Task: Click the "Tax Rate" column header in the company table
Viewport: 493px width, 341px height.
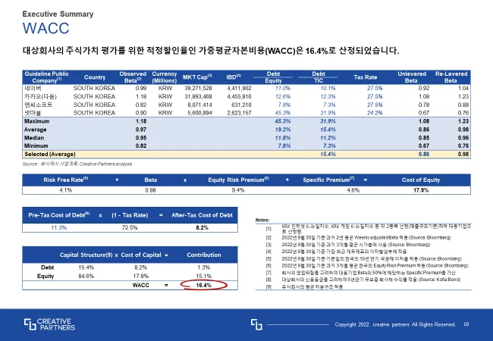Action: point(365,77)
